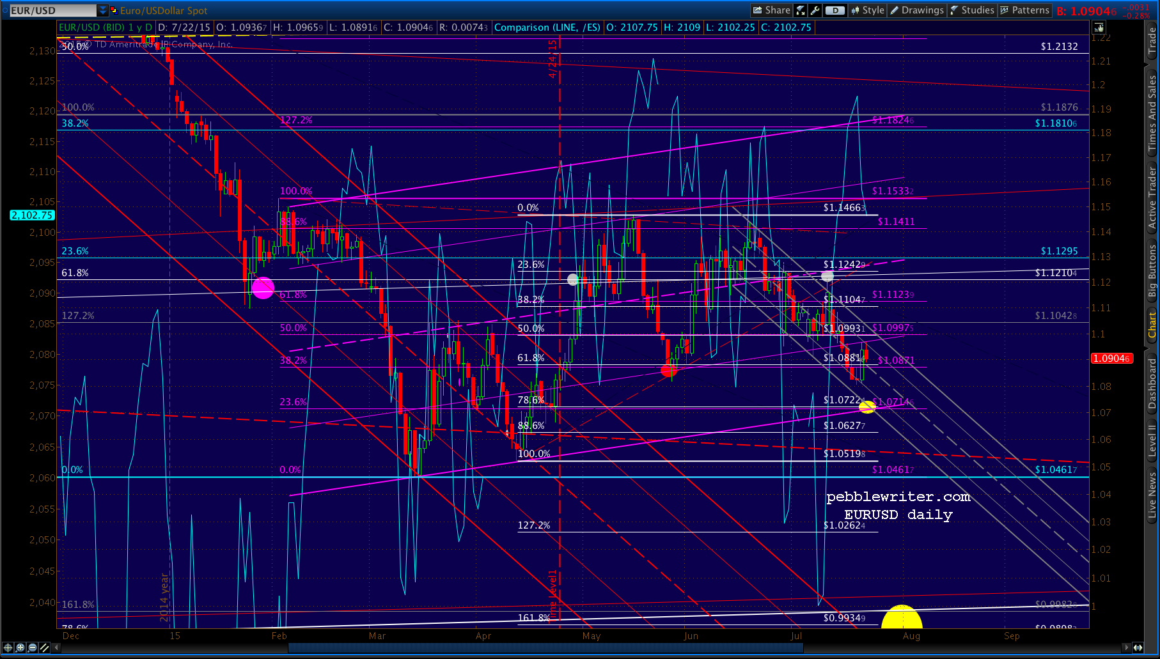Screen dimensions: 1160x659
Task: Click the cyan $1.1295 level label
Action: pos(1059,251)
